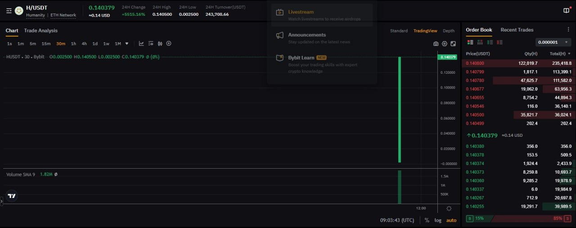
Task: Expand chart to fullscreen icon
Action: (x=453, y=44)
